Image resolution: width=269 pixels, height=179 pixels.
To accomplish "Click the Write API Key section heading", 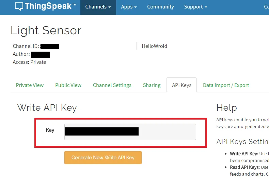I will pos(47,108).
